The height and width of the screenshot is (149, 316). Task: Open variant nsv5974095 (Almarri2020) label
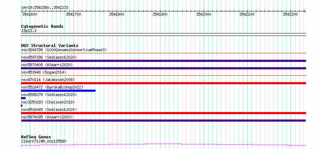[x=47, y=117]
